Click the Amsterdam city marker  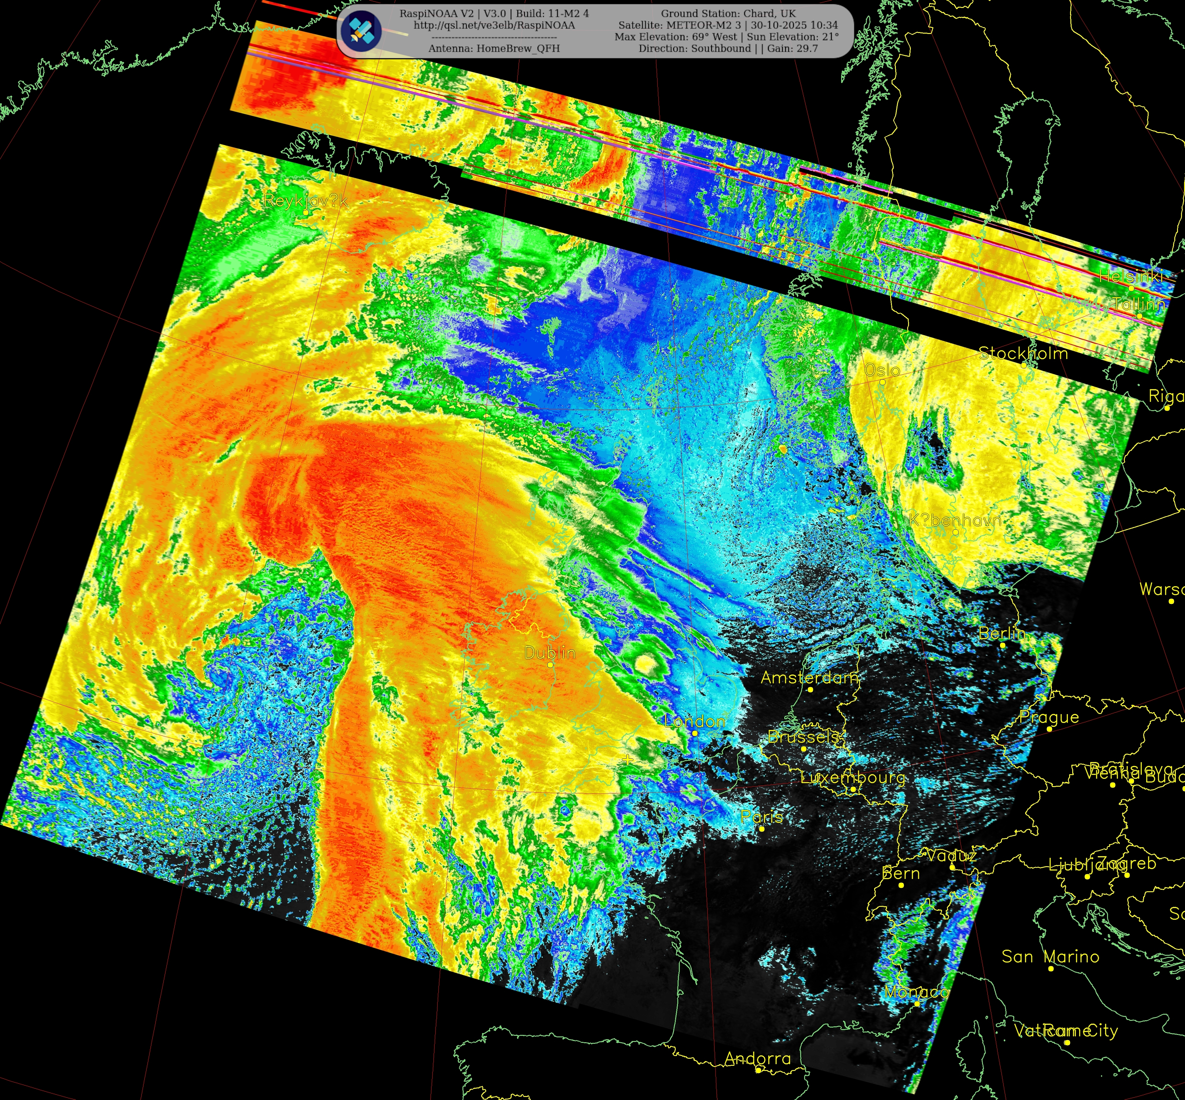point(810,689)
